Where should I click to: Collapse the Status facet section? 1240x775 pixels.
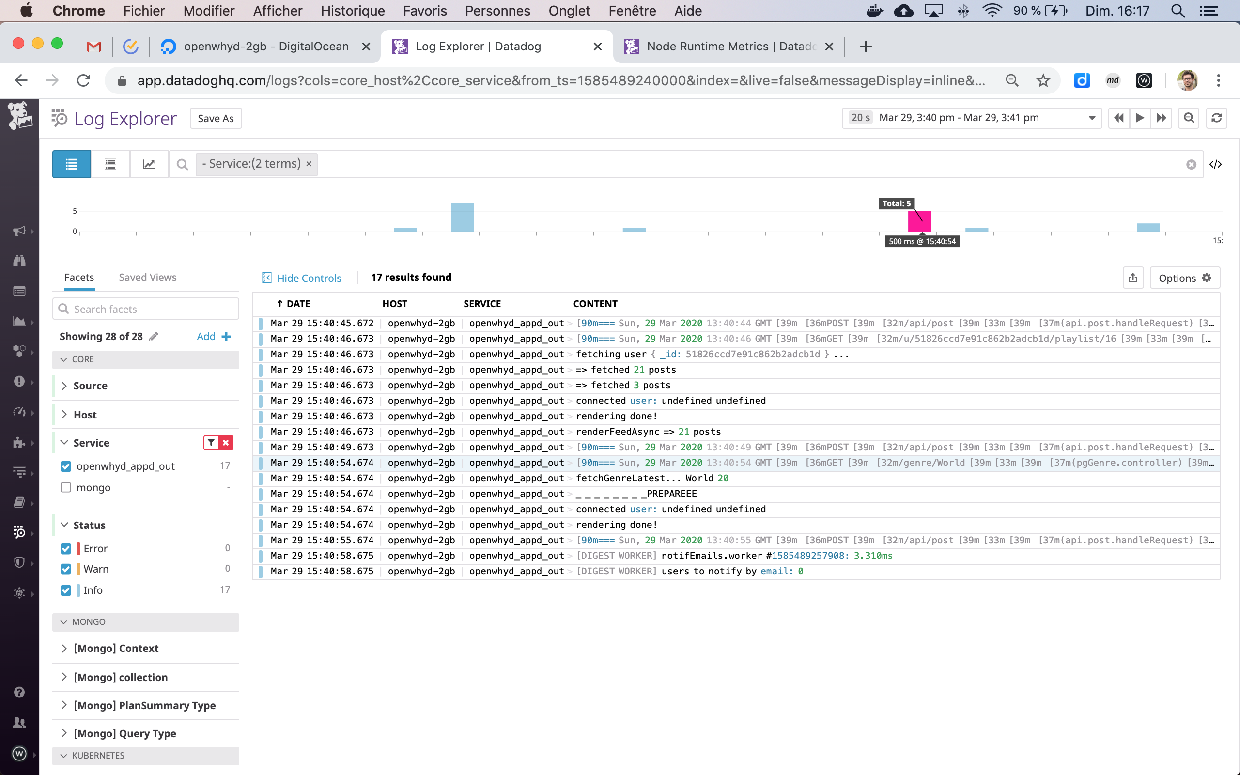64,525
